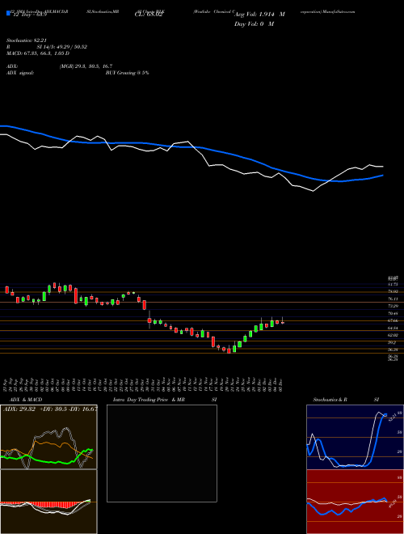
Task: Click the empty intraday trading price box
Action: point(162,453)
